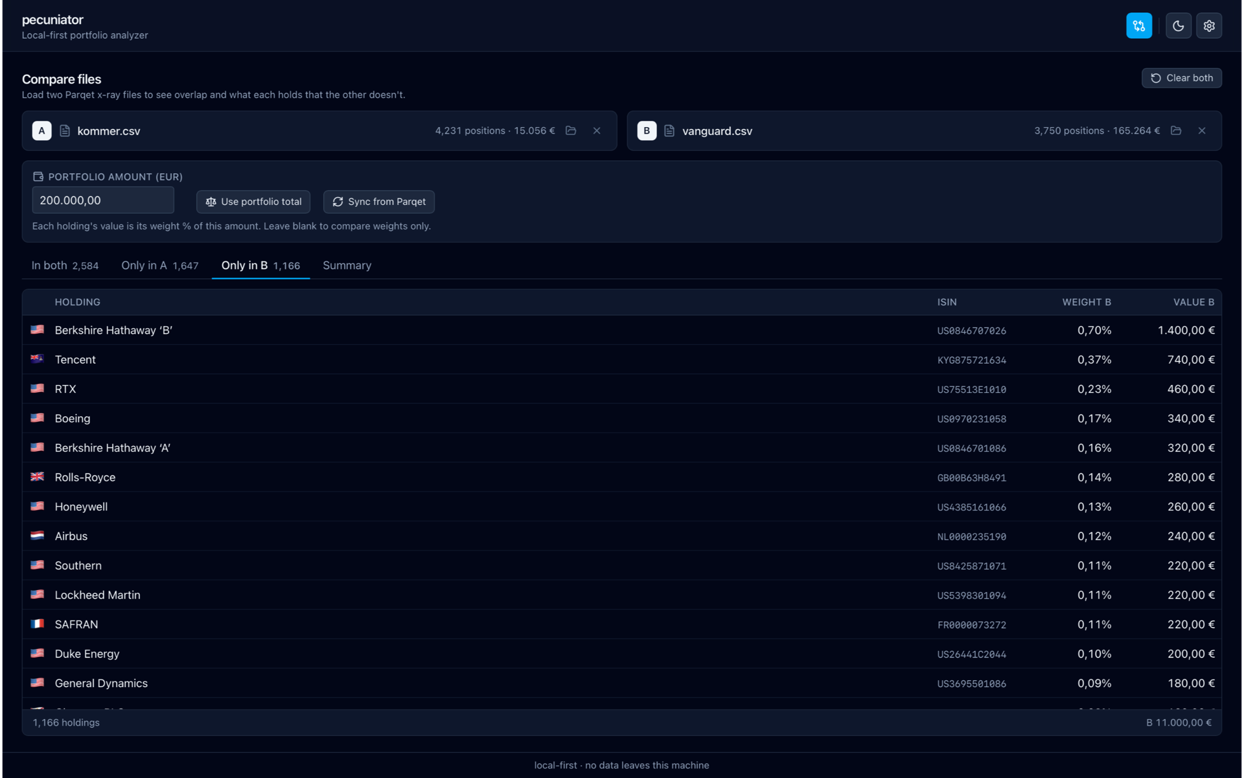
Task: Click the US flag beside Duke Energy
Action: click(38, 654)
